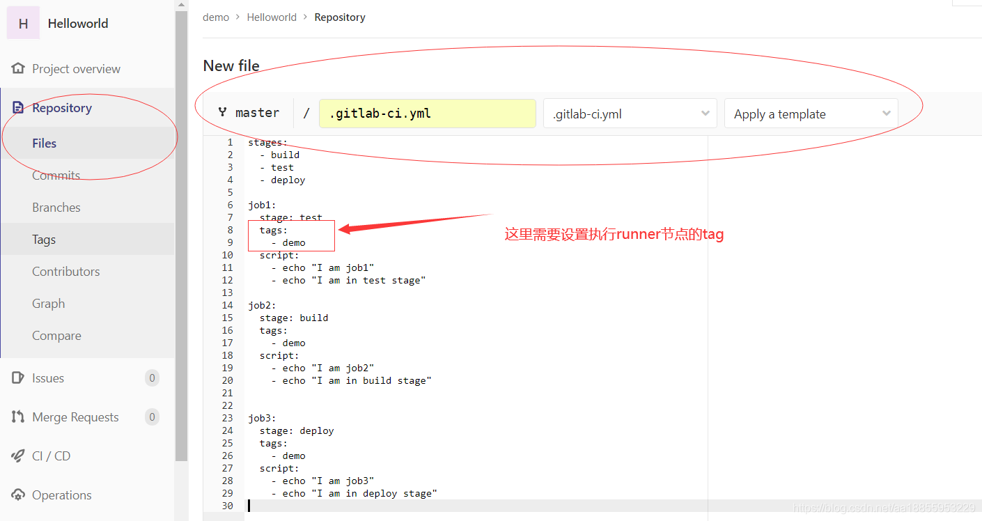The height and width of the screenshot is (521, 982).
Task: Click the 'job2:' line in editor
Action: click(x=262, y=305)
